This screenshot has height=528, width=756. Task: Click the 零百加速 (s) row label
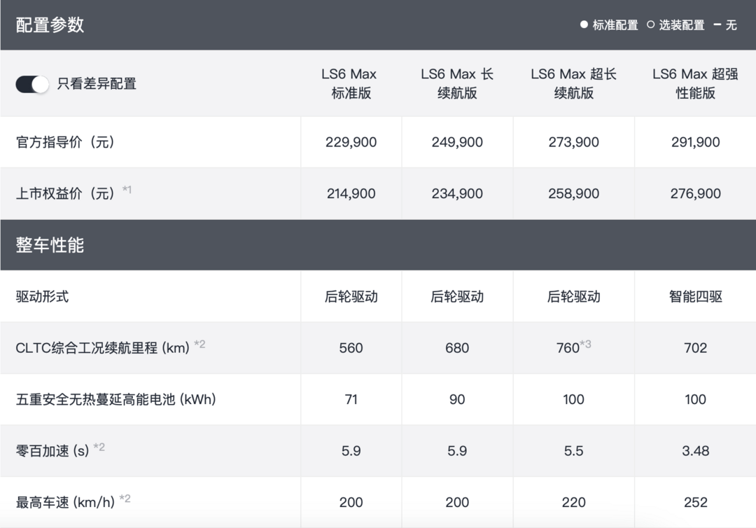(x=52, y=451)
